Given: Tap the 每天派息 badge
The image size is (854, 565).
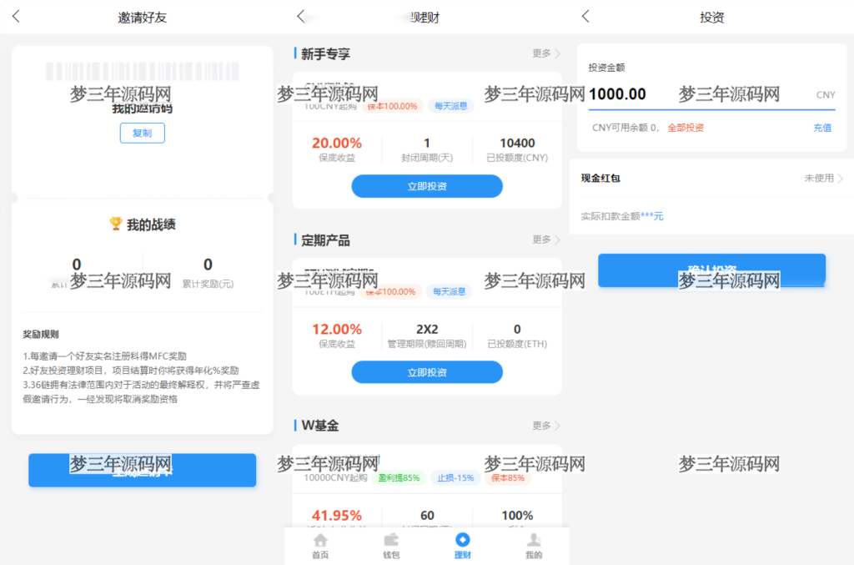Looking at the screenshot, I should click(x=450, y=105).
